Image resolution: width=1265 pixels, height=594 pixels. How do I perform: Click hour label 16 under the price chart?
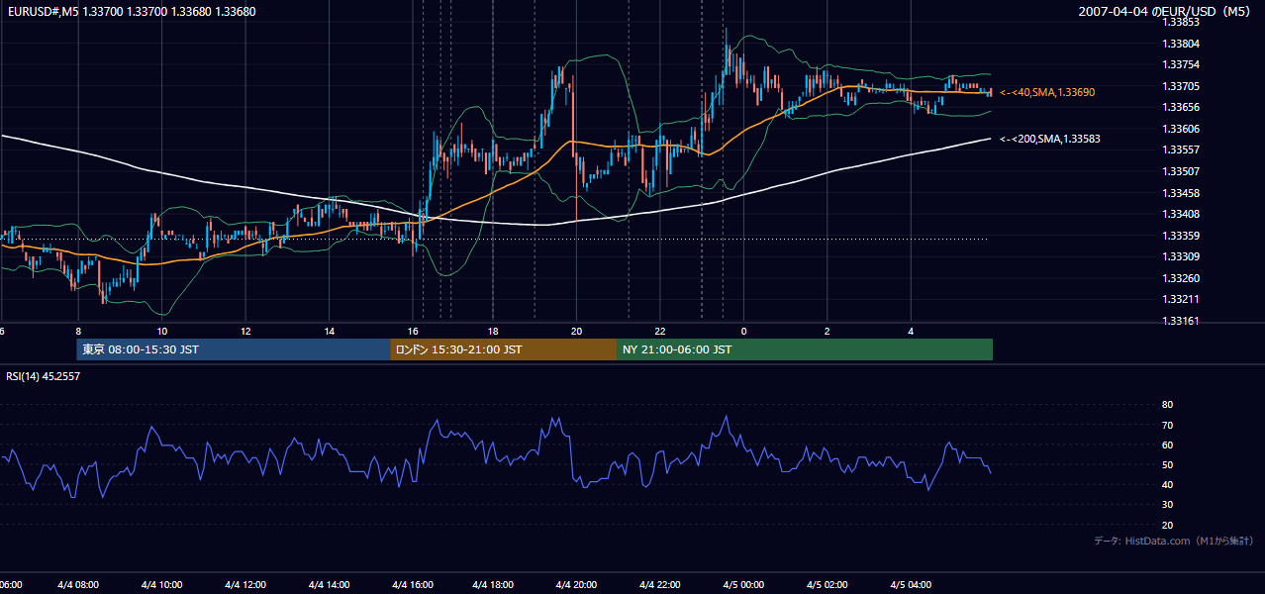412,332
